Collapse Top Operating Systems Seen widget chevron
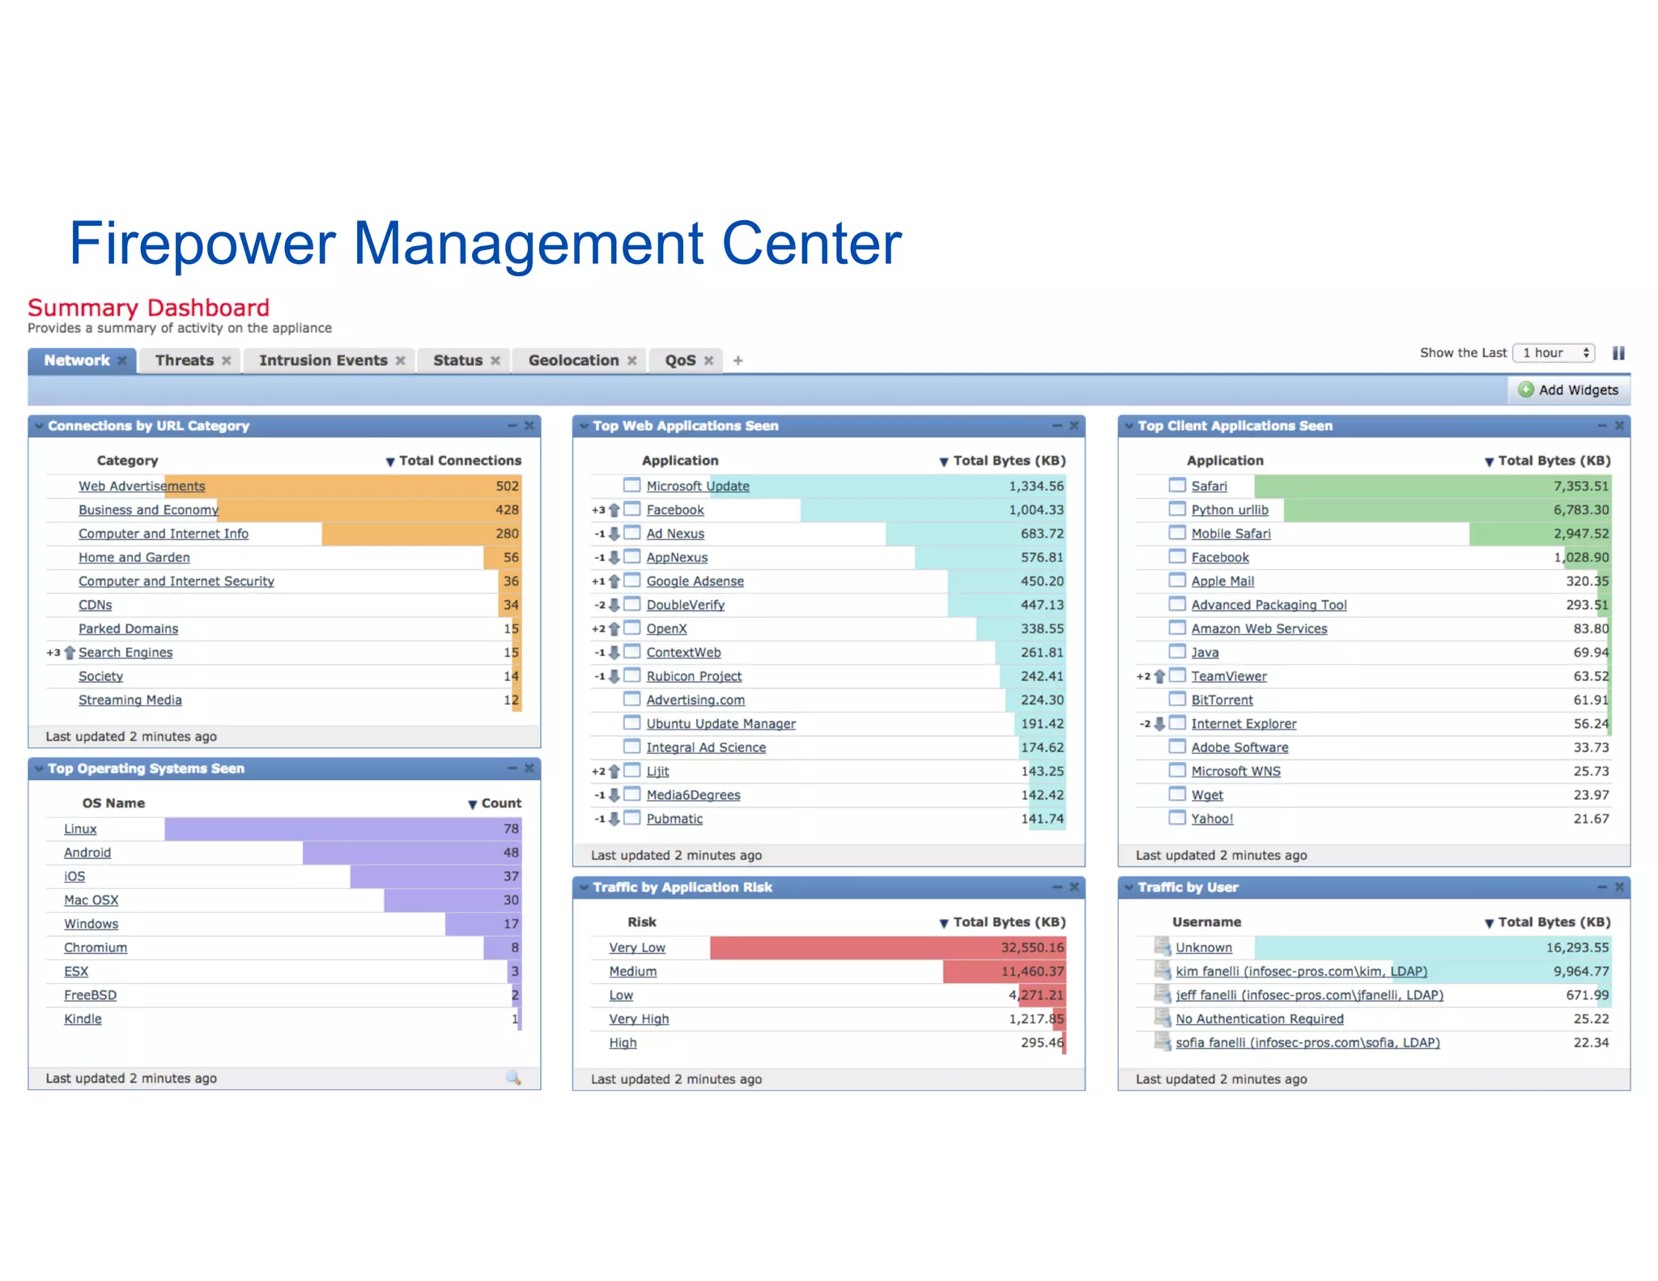 click(38, 768)
